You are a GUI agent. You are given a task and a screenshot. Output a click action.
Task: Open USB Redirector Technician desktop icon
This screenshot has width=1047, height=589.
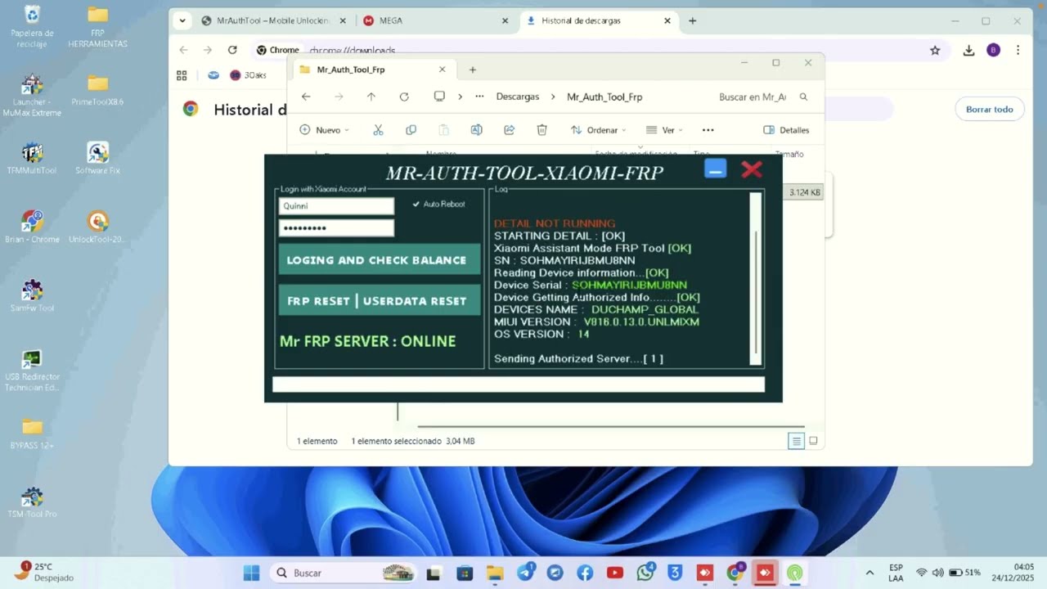tap(32, 371)
